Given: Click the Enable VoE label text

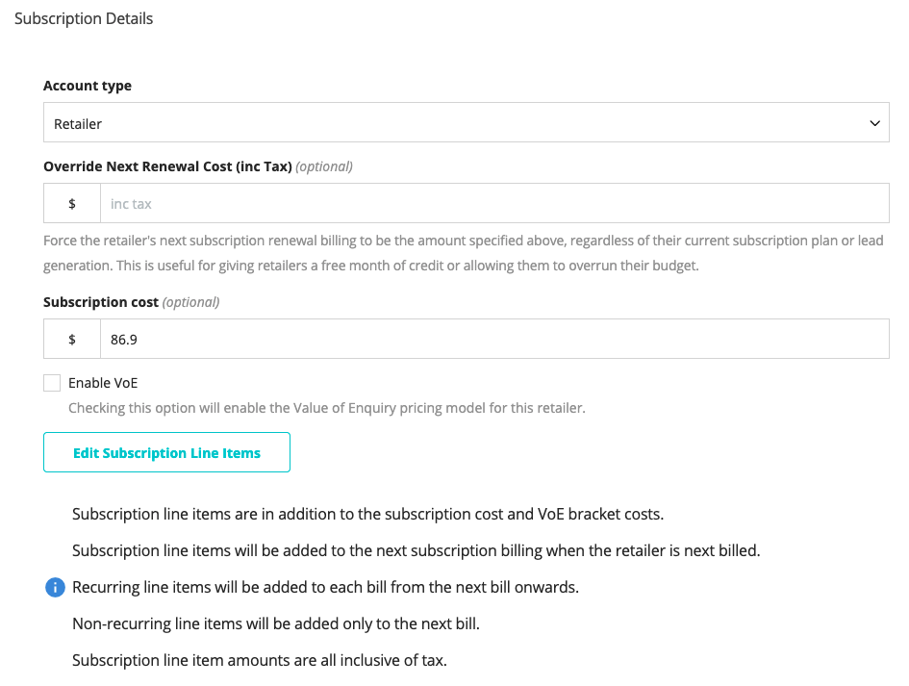Looking at the screenshot, I should pos(103,383).
